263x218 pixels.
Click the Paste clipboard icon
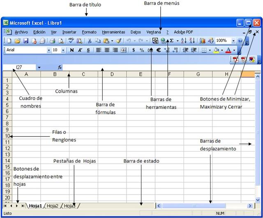pos(106,41)
